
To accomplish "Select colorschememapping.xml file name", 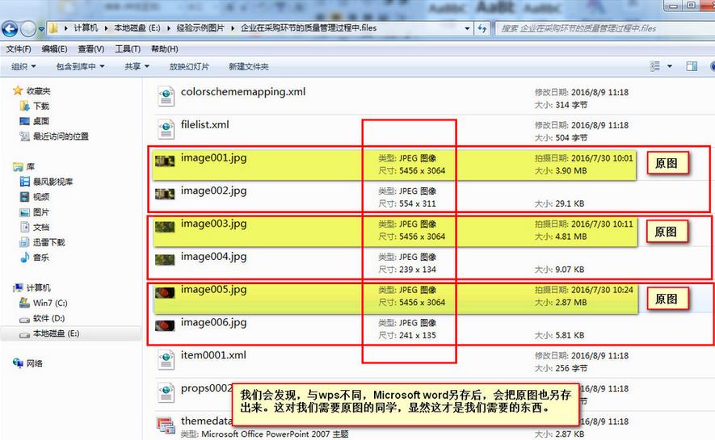I will click(x=243, y=91).
